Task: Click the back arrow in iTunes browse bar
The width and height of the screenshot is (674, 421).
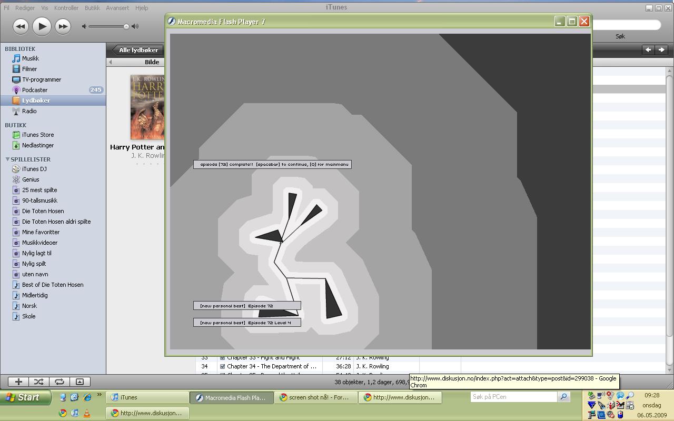Action: (x=648, y=49)
